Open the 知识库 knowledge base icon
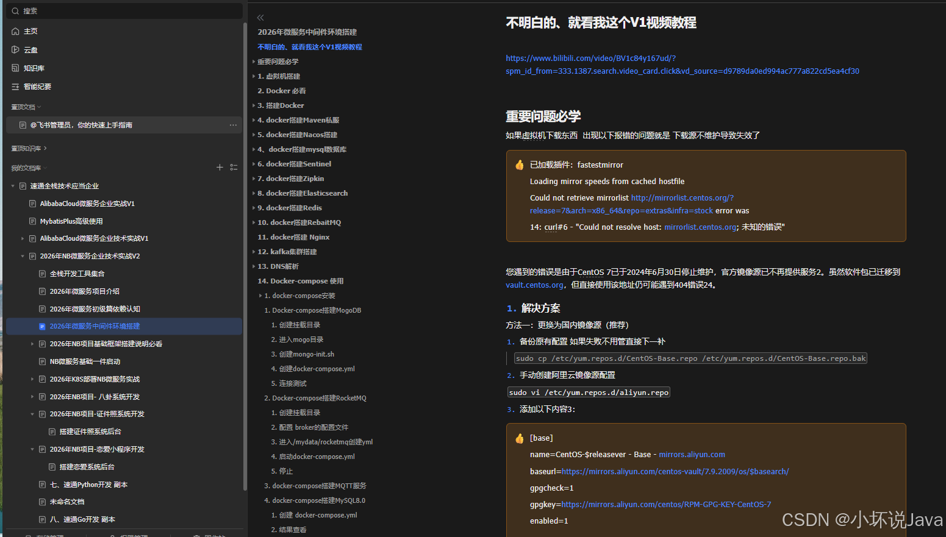Image resolution: width=946 pixels, height=537 pixels. pyautogui.click(x=15, y=68)
